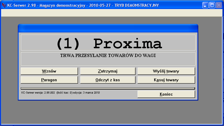Click the KC-Serwer title bar icon

pyautogui.click(x=4, y=5)
